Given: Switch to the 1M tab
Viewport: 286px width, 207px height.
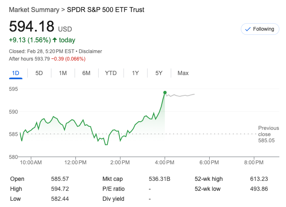Looking at the screenshot, I should point(63,73).
